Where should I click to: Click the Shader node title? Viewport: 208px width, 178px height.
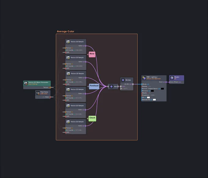(177, 77)
